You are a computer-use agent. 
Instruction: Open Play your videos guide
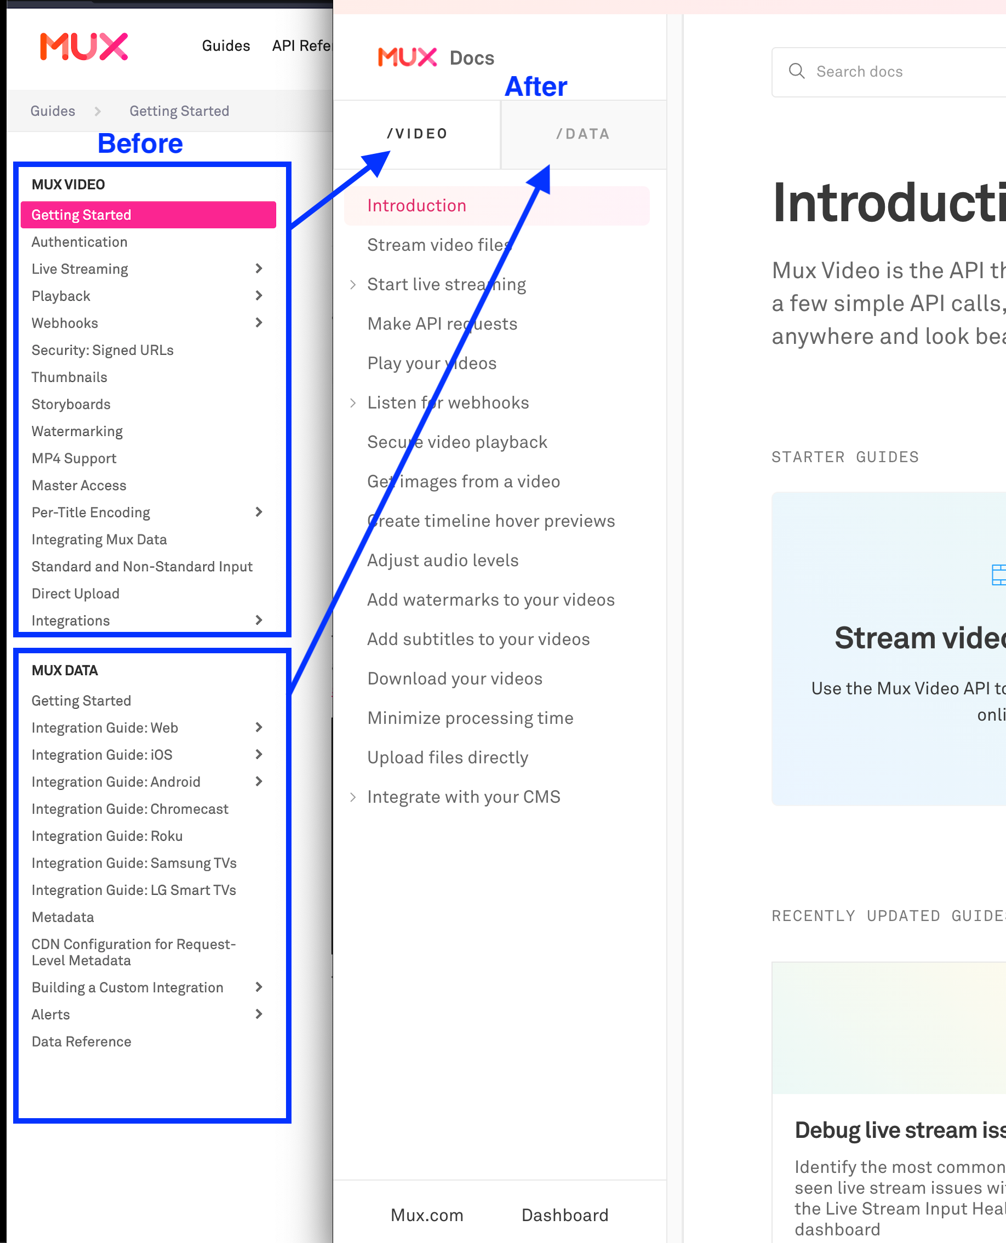tap(432, 363)
